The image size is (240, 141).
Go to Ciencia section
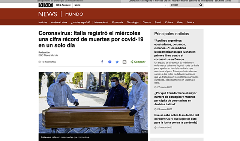(147, 23)
